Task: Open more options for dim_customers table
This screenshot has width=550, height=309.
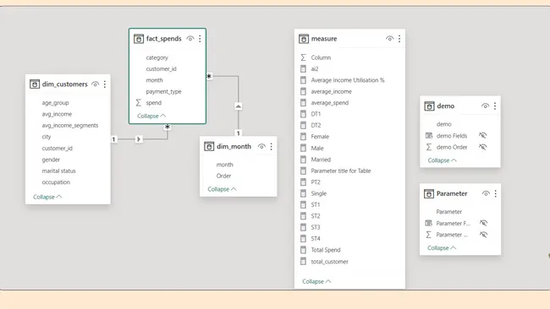Action: click(105, 84)
